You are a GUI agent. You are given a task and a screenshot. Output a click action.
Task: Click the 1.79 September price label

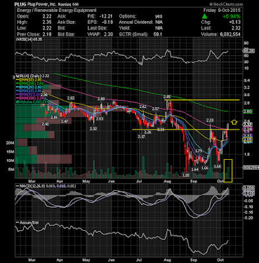(198, 151)
